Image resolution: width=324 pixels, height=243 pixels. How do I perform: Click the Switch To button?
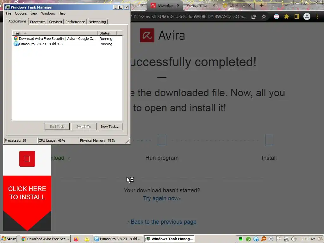point(84,127)
